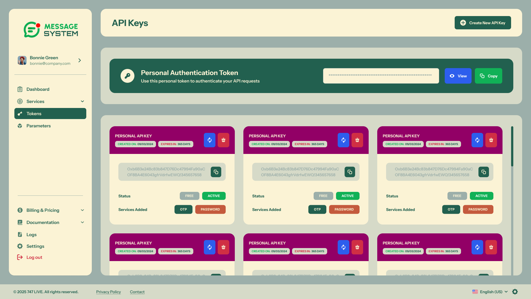Open the English (US) language dropdown
Image resolution: width=531 pixels, height=299 pixels.
[490, 292]
